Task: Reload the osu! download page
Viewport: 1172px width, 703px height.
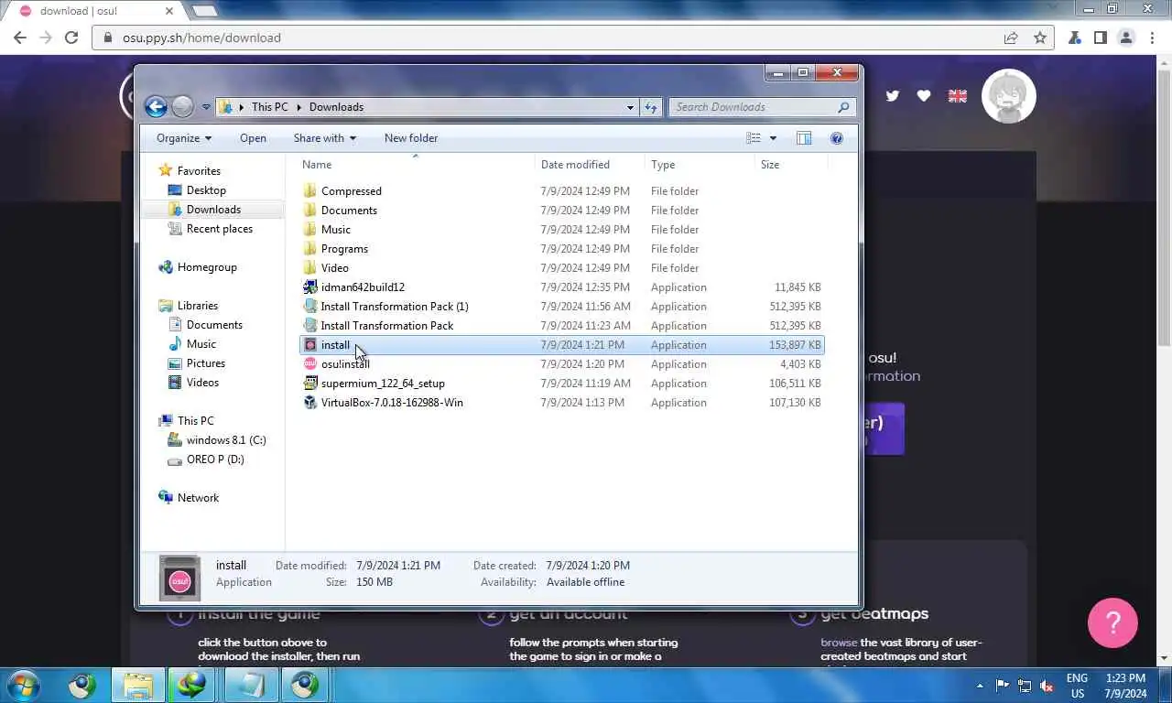Action: [71, 38]
